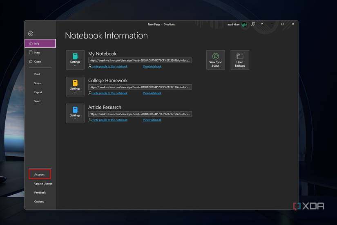Click the My Notebook title text
This screenshot has height=225, width=337.
[102, 54]
